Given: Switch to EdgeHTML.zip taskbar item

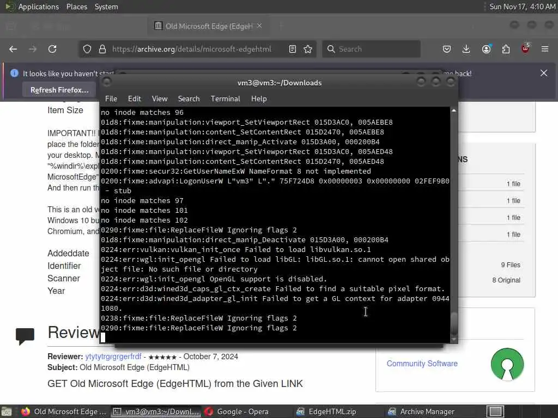Looking at the screenshot, I should coord(332,411).
